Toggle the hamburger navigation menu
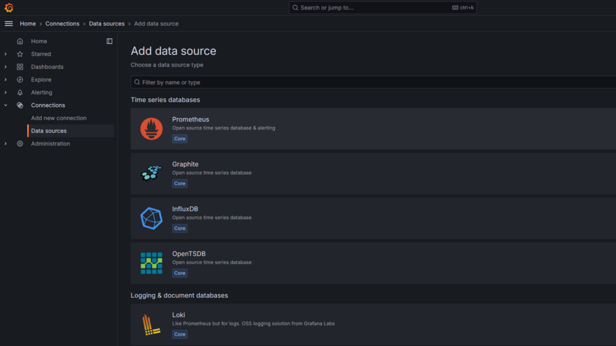616x346 pixels. coord(8,23)
